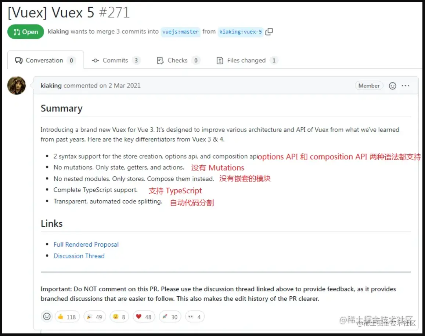Toggle eyes reaction with 4
425x336 pixels.
tap(195, 317)
